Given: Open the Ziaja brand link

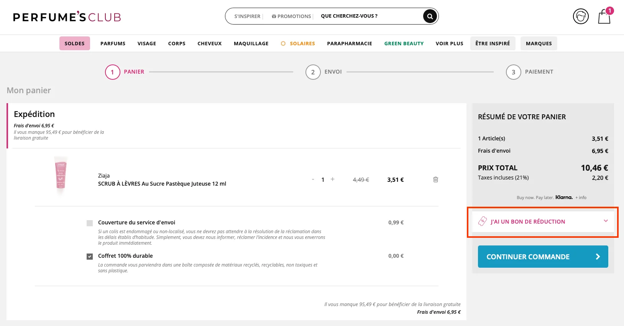Looking at the screenshot, I should click(x=104, y=175).
